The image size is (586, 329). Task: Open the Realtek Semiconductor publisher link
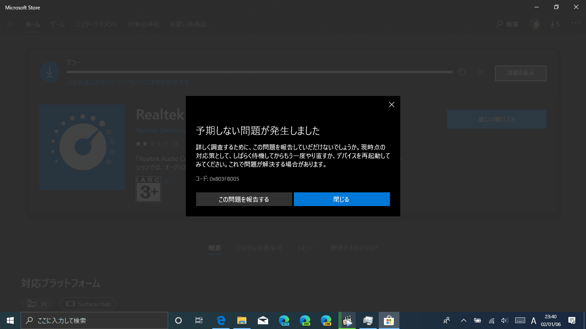click(161, 130)
